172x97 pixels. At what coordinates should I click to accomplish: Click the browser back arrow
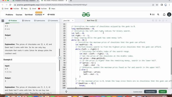tap(3, 5)
